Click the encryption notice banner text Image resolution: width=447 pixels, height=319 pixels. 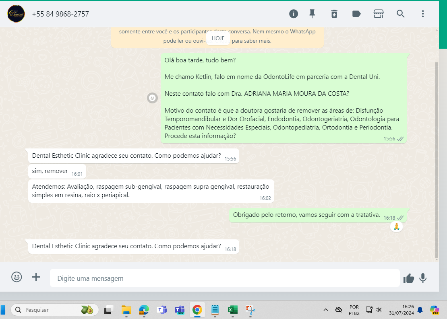[x=217, y=36]
